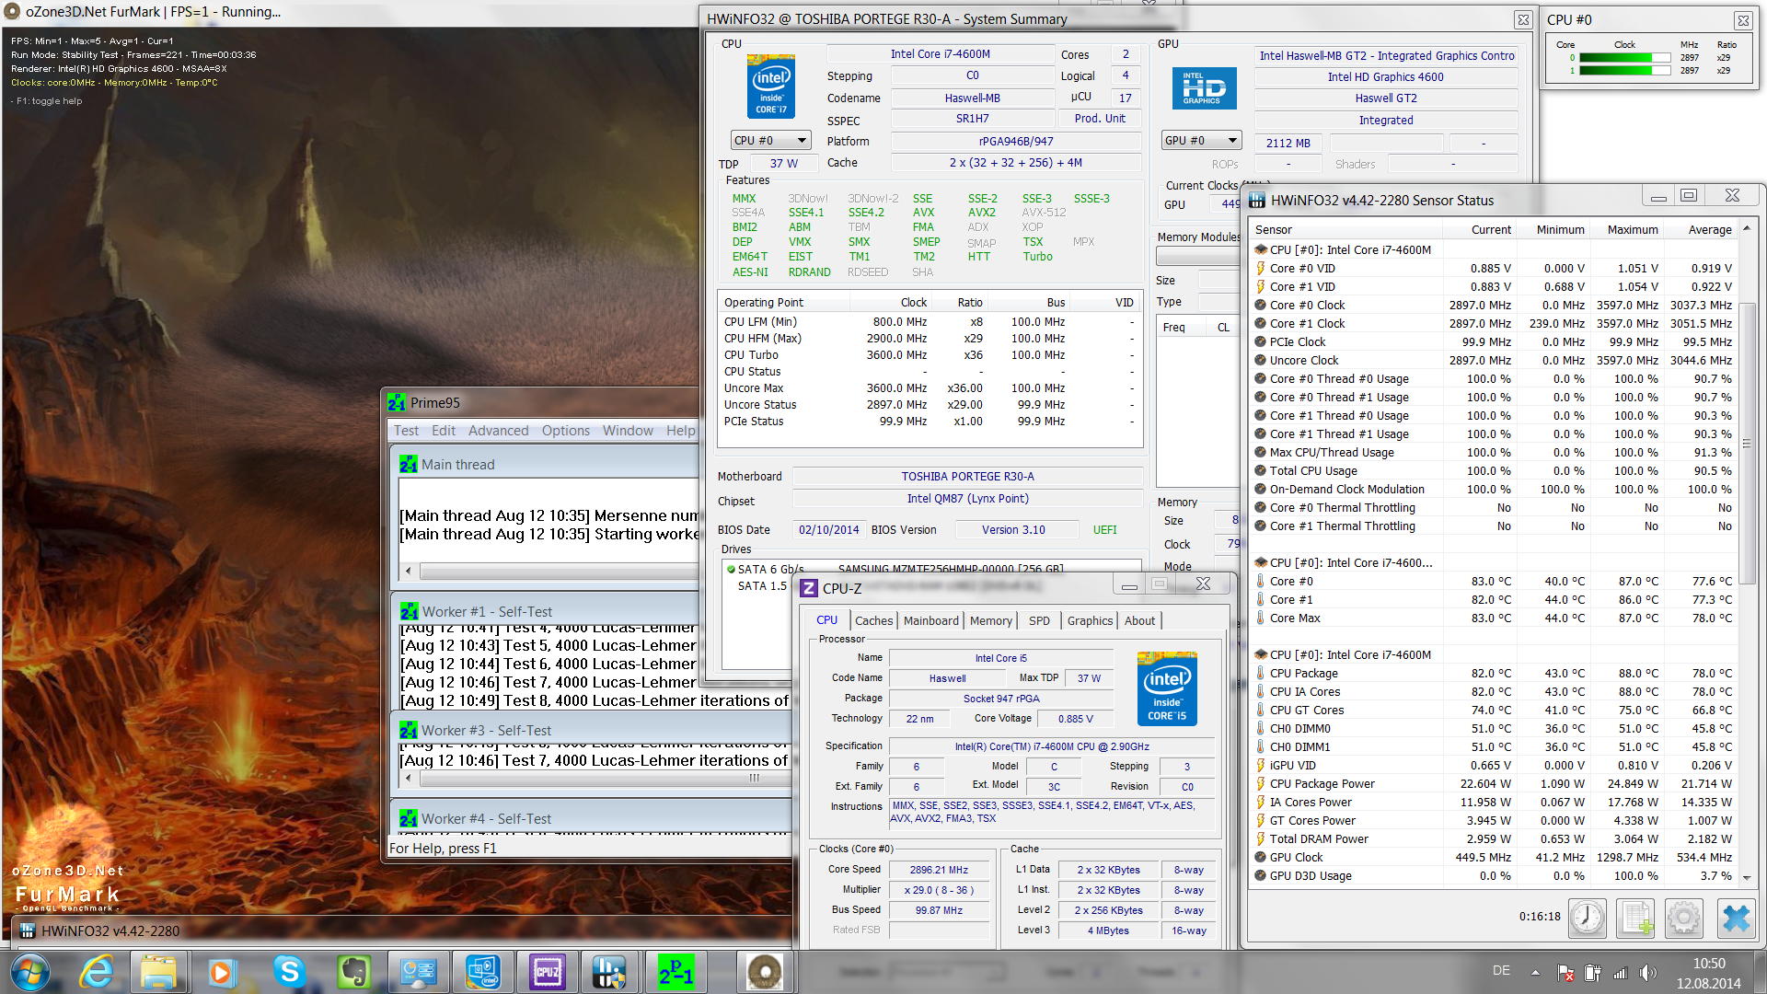Switch to CPU-Z Mainboard tab

[x=930, y=621]
